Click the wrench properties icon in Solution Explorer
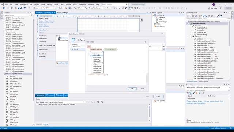Image resolution: width=234 pixels, height=132 pixels. pyautogui.click(x=218, y=15)
